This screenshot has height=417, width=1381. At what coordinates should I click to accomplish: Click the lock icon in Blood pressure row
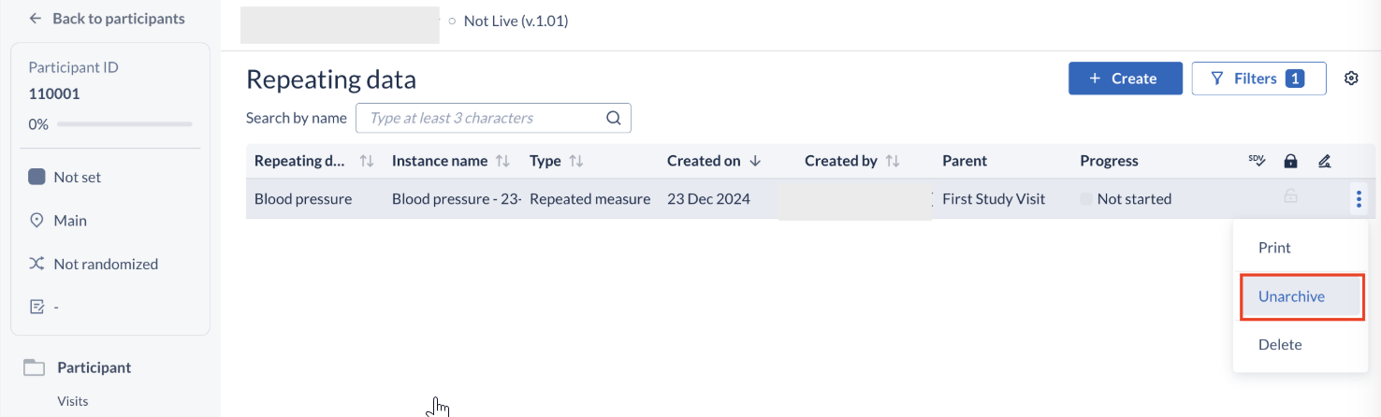pos(1290,197)
